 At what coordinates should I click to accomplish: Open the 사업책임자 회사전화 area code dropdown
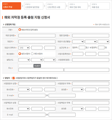click(x=24, y=109)
